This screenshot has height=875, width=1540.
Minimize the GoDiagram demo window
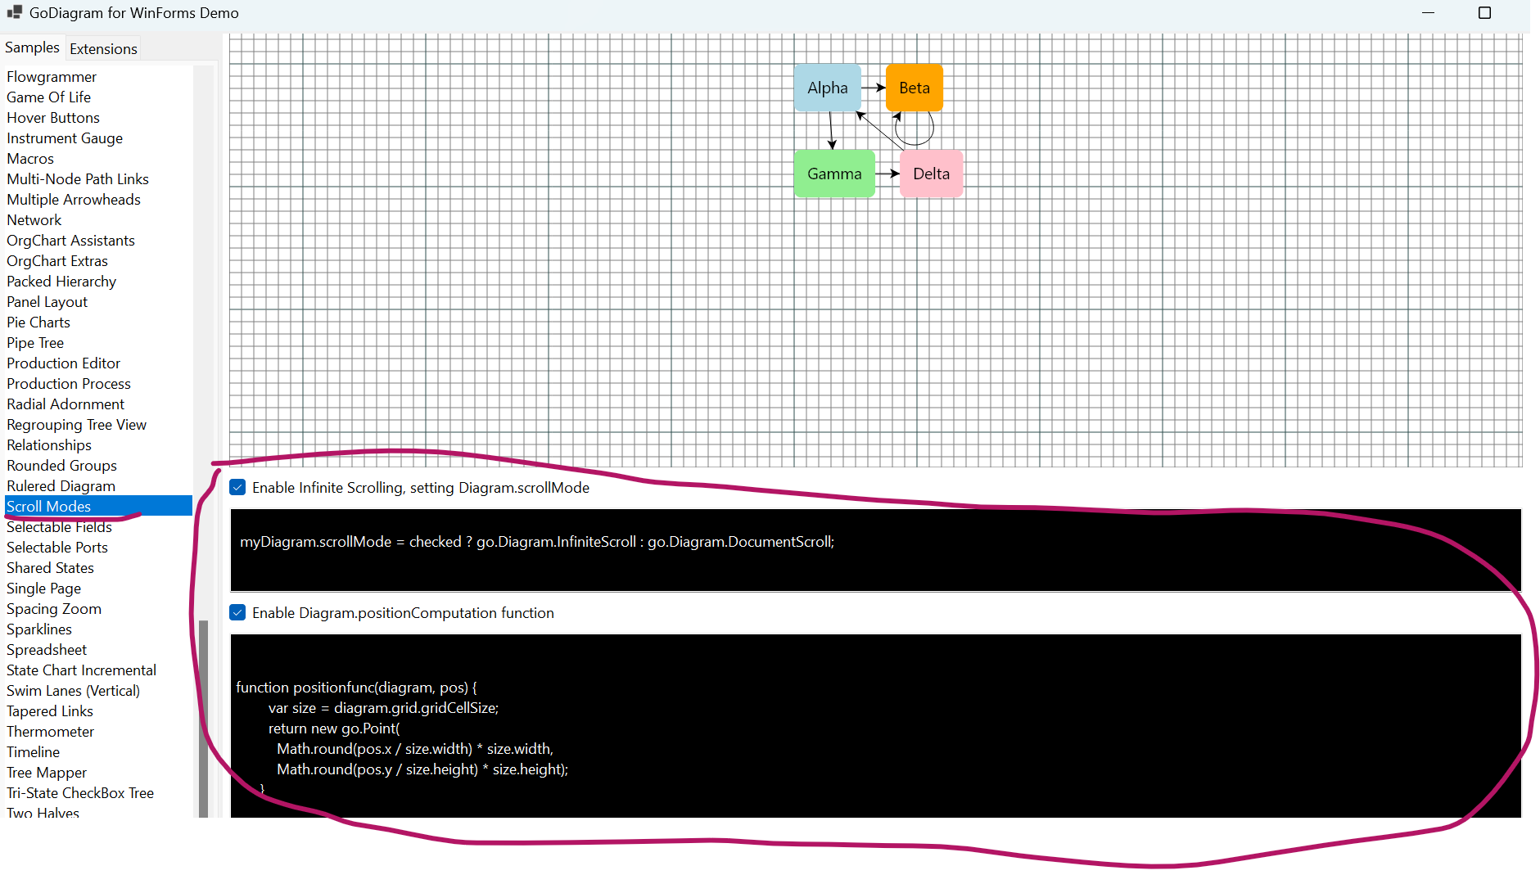pos(1428,13)
